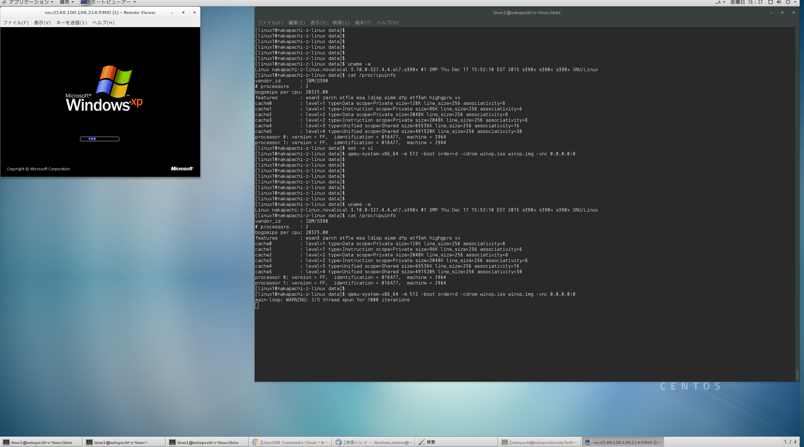
Task: Minimize the terminal window
Action: point(771,12)
